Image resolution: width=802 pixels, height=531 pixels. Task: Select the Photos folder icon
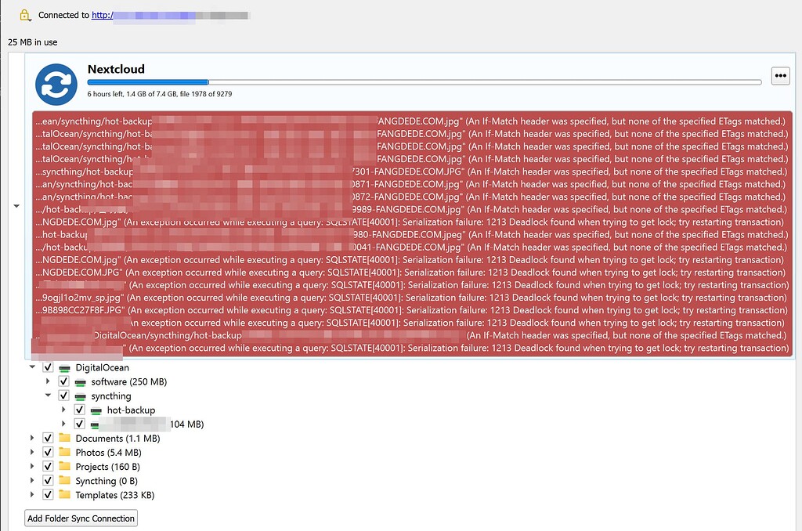pos(63,452)
